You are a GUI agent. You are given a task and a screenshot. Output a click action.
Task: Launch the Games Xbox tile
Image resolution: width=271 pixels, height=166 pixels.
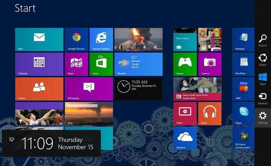click(185, 64)
